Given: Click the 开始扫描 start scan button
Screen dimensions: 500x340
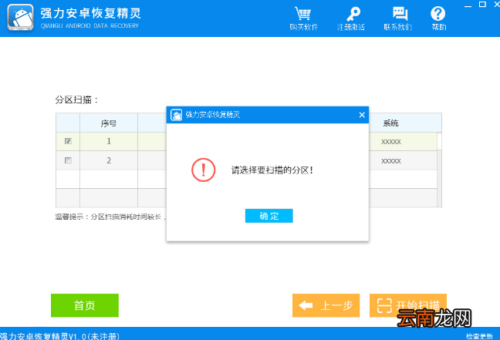Looking at the screenshot, I should pyautogui.click(x=408, y=305).
